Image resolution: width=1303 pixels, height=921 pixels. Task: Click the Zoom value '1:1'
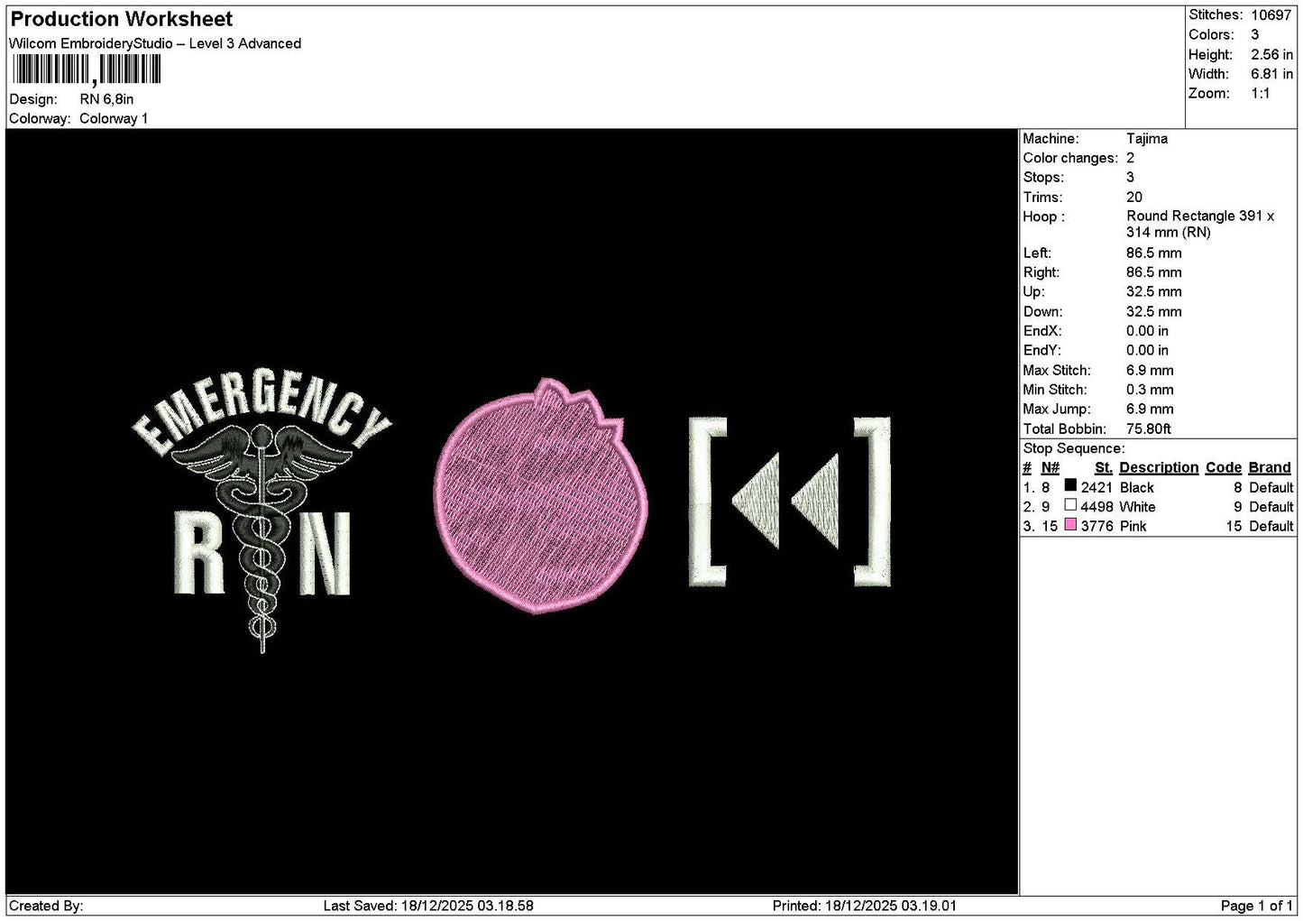[1261, 93]
